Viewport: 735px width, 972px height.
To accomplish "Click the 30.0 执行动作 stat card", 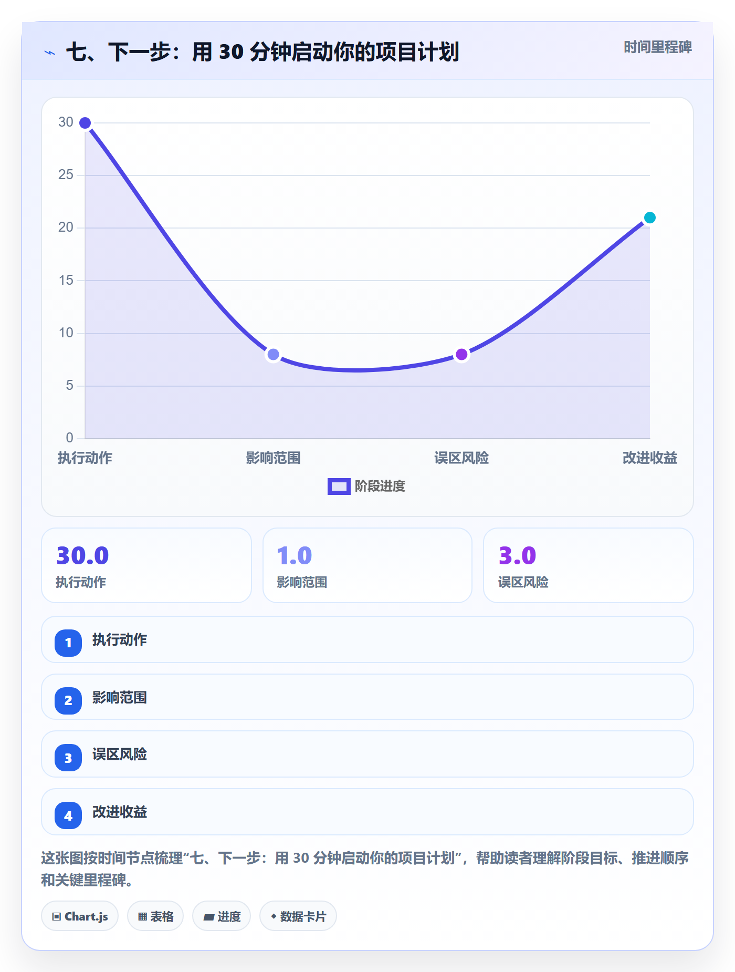I will pos(146,565).
